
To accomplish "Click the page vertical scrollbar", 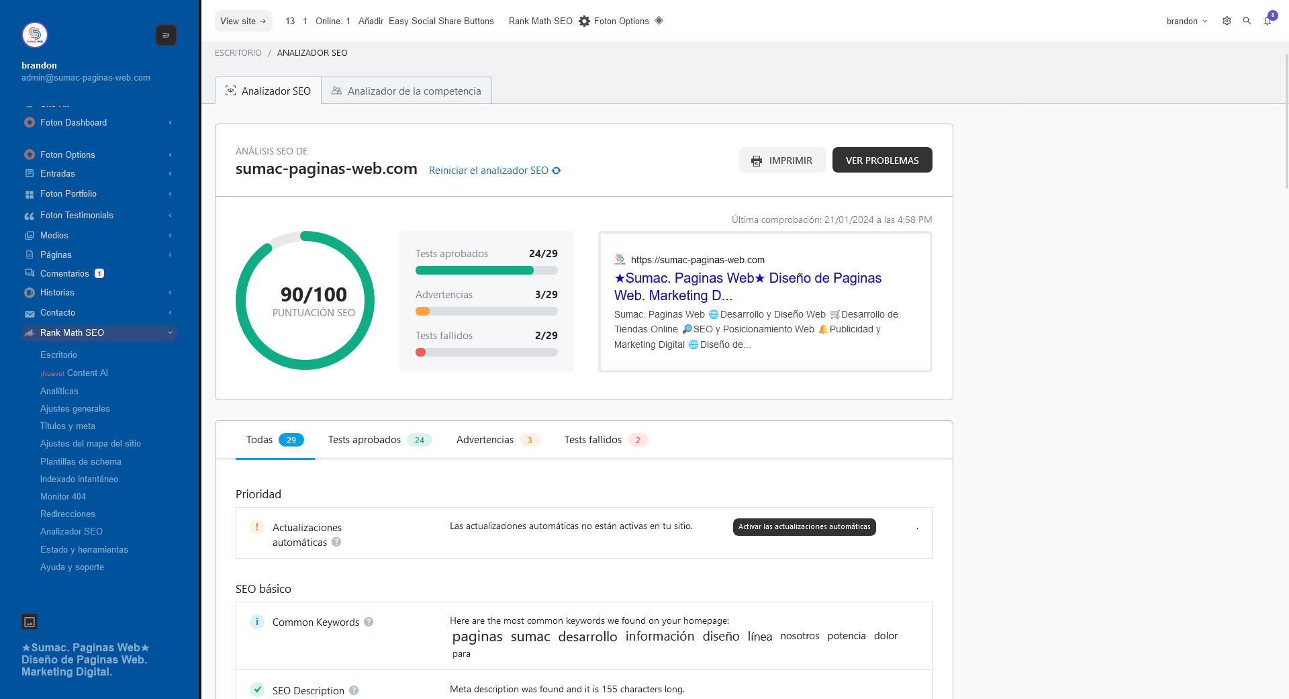I will (x=1286, y=121).
